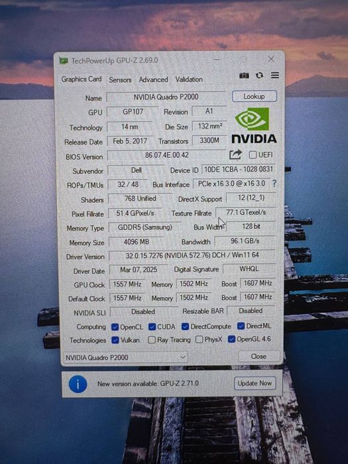Click the Release Date value Feb 5, 2017

coord(130,141)
